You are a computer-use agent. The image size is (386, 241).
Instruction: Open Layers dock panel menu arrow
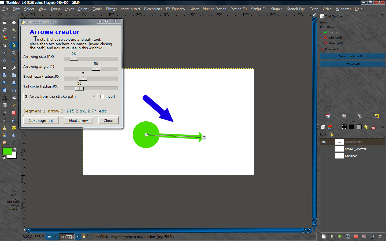click(x=382, y=126)
